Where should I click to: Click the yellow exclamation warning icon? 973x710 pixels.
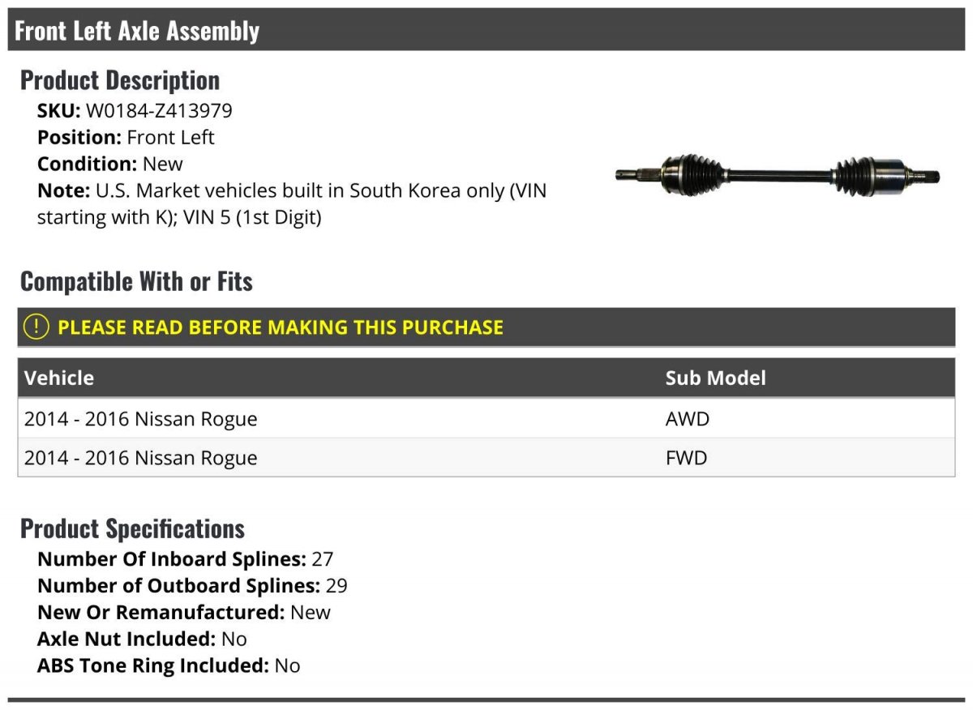36,327
